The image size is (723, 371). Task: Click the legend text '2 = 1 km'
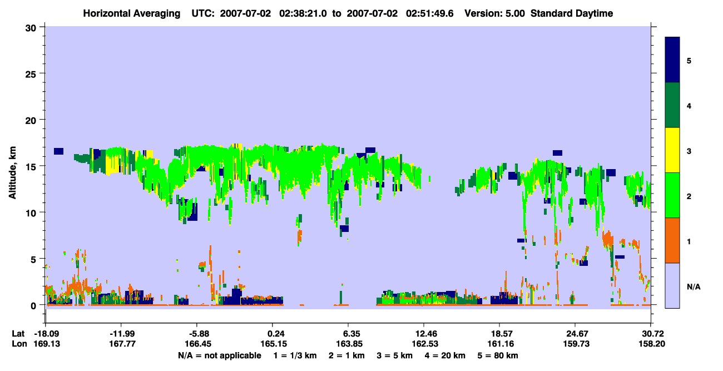346,355
